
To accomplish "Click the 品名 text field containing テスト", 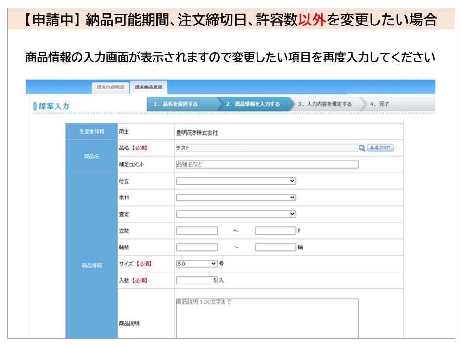I will 266,148.
